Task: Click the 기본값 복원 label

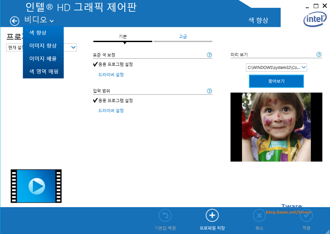Action: coord(165,228)
